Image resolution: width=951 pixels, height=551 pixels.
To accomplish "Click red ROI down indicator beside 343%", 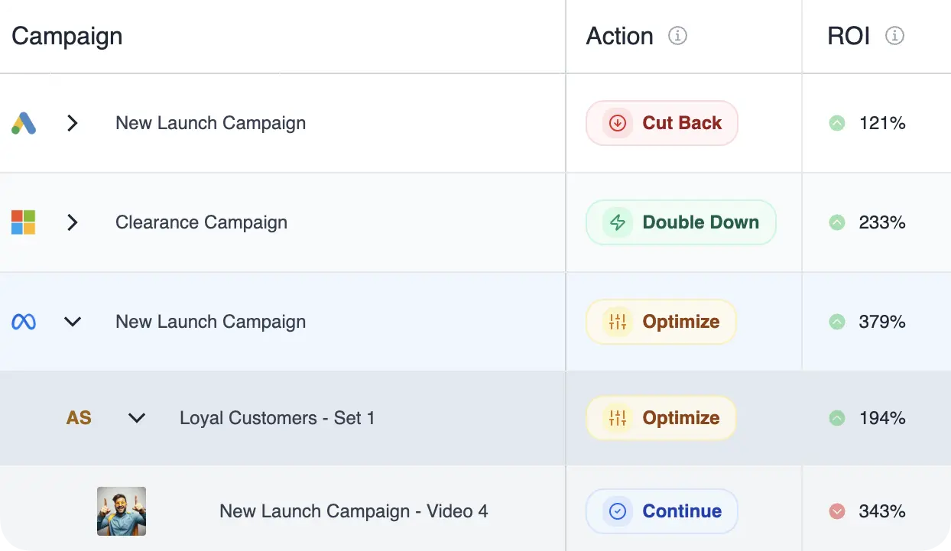I will point(837,511).
